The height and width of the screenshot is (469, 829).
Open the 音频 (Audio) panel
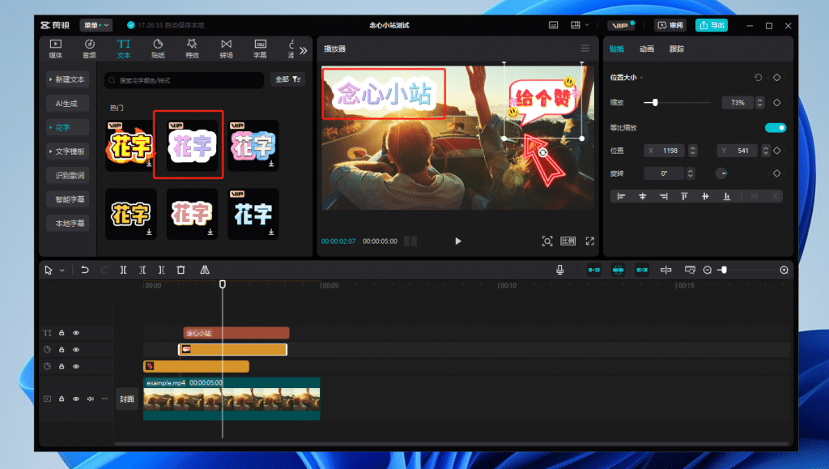pyautogui.click(x=89, y=49)
